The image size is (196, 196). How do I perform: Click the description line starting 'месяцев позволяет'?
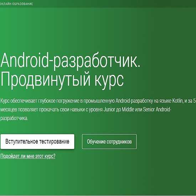86,110
